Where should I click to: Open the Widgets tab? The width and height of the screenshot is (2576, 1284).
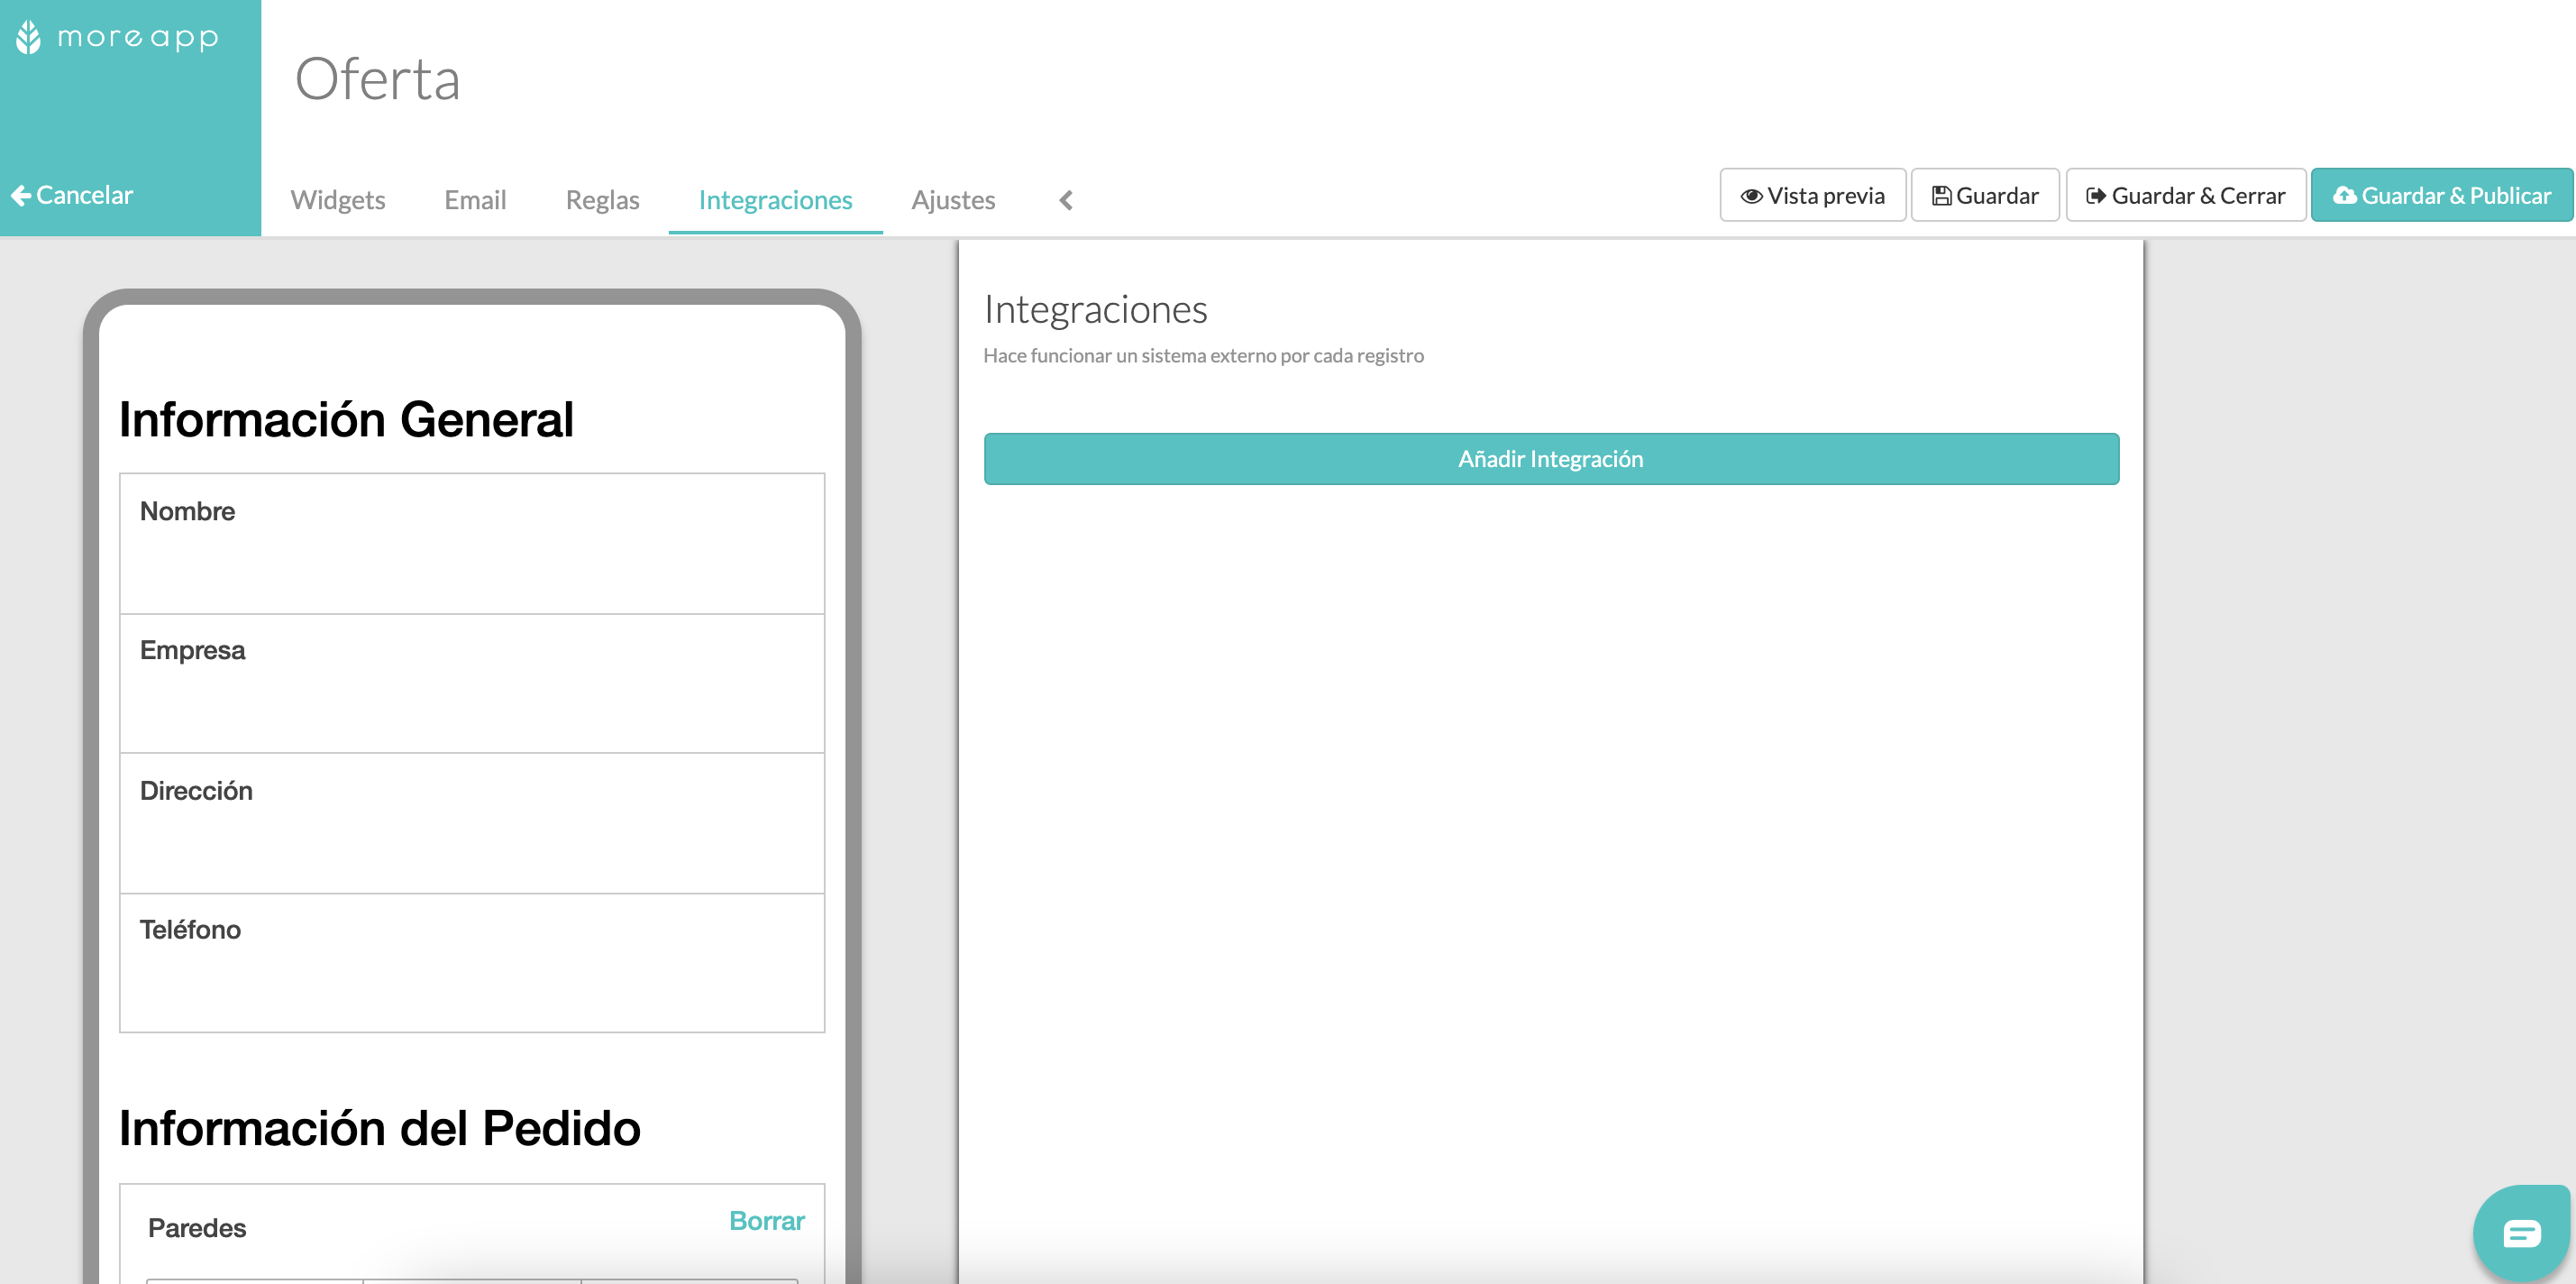(x=338, y=199)
